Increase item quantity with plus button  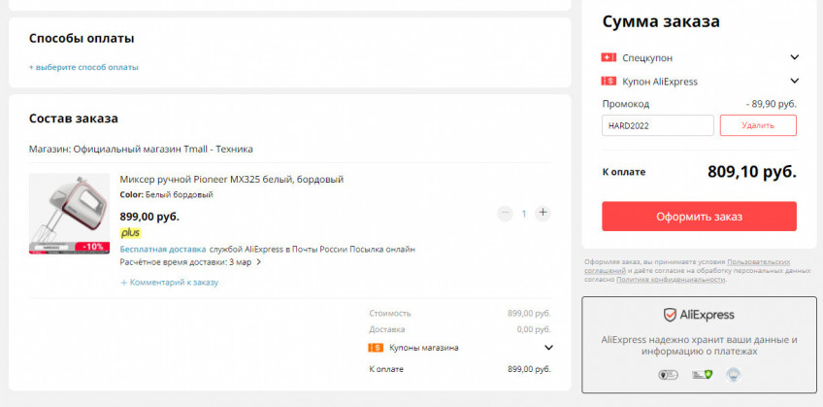[x=543, y=213]
